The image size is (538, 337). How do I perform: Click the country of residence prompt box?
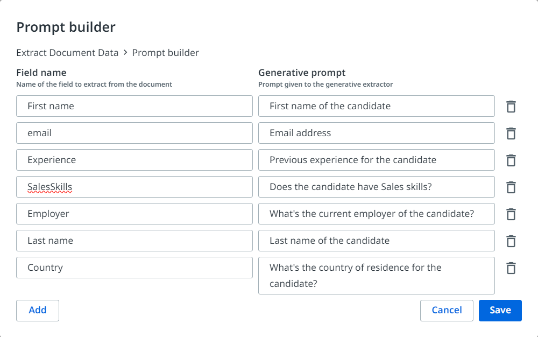click(x=376, y=275)
